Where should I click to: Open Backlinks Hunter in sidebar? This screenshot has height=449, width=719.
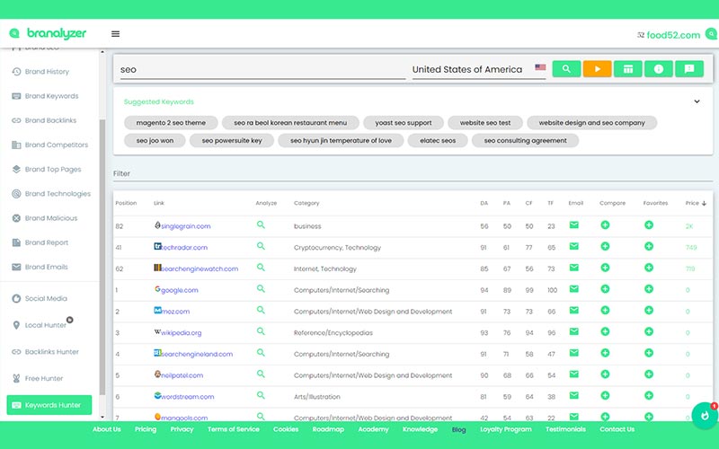click(x=51, y=352)
